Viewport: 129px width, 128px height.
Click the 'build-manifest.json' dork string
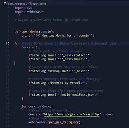[x=64, y=95]
